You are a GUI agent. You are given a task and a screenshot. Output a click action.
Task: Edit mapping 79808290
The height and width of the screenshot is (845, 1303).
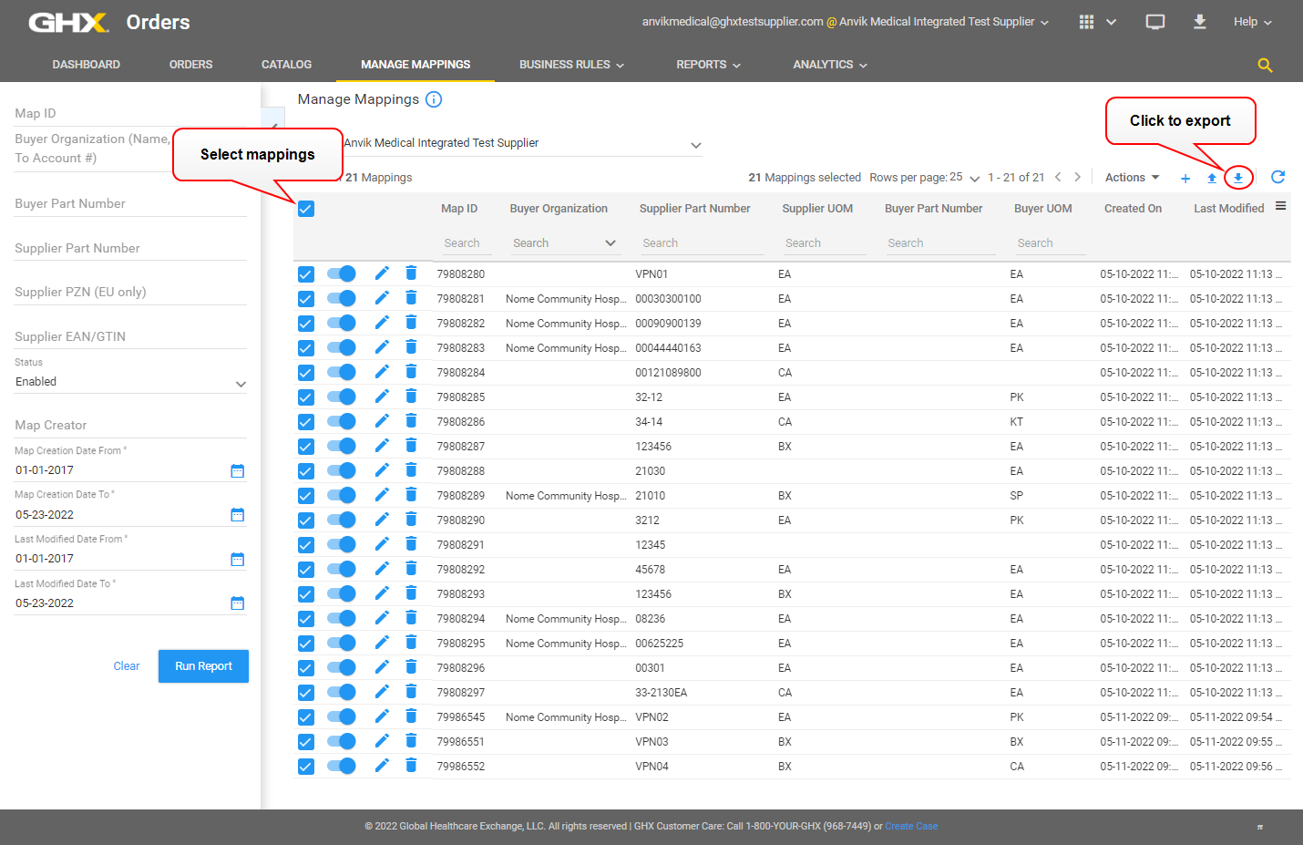[382, 520]
